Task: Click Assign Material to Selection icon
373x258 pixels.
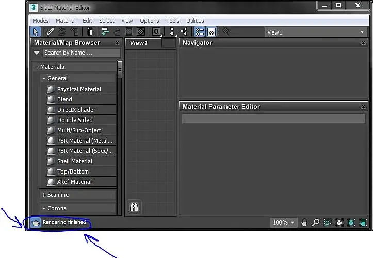Action: point(74,31)
